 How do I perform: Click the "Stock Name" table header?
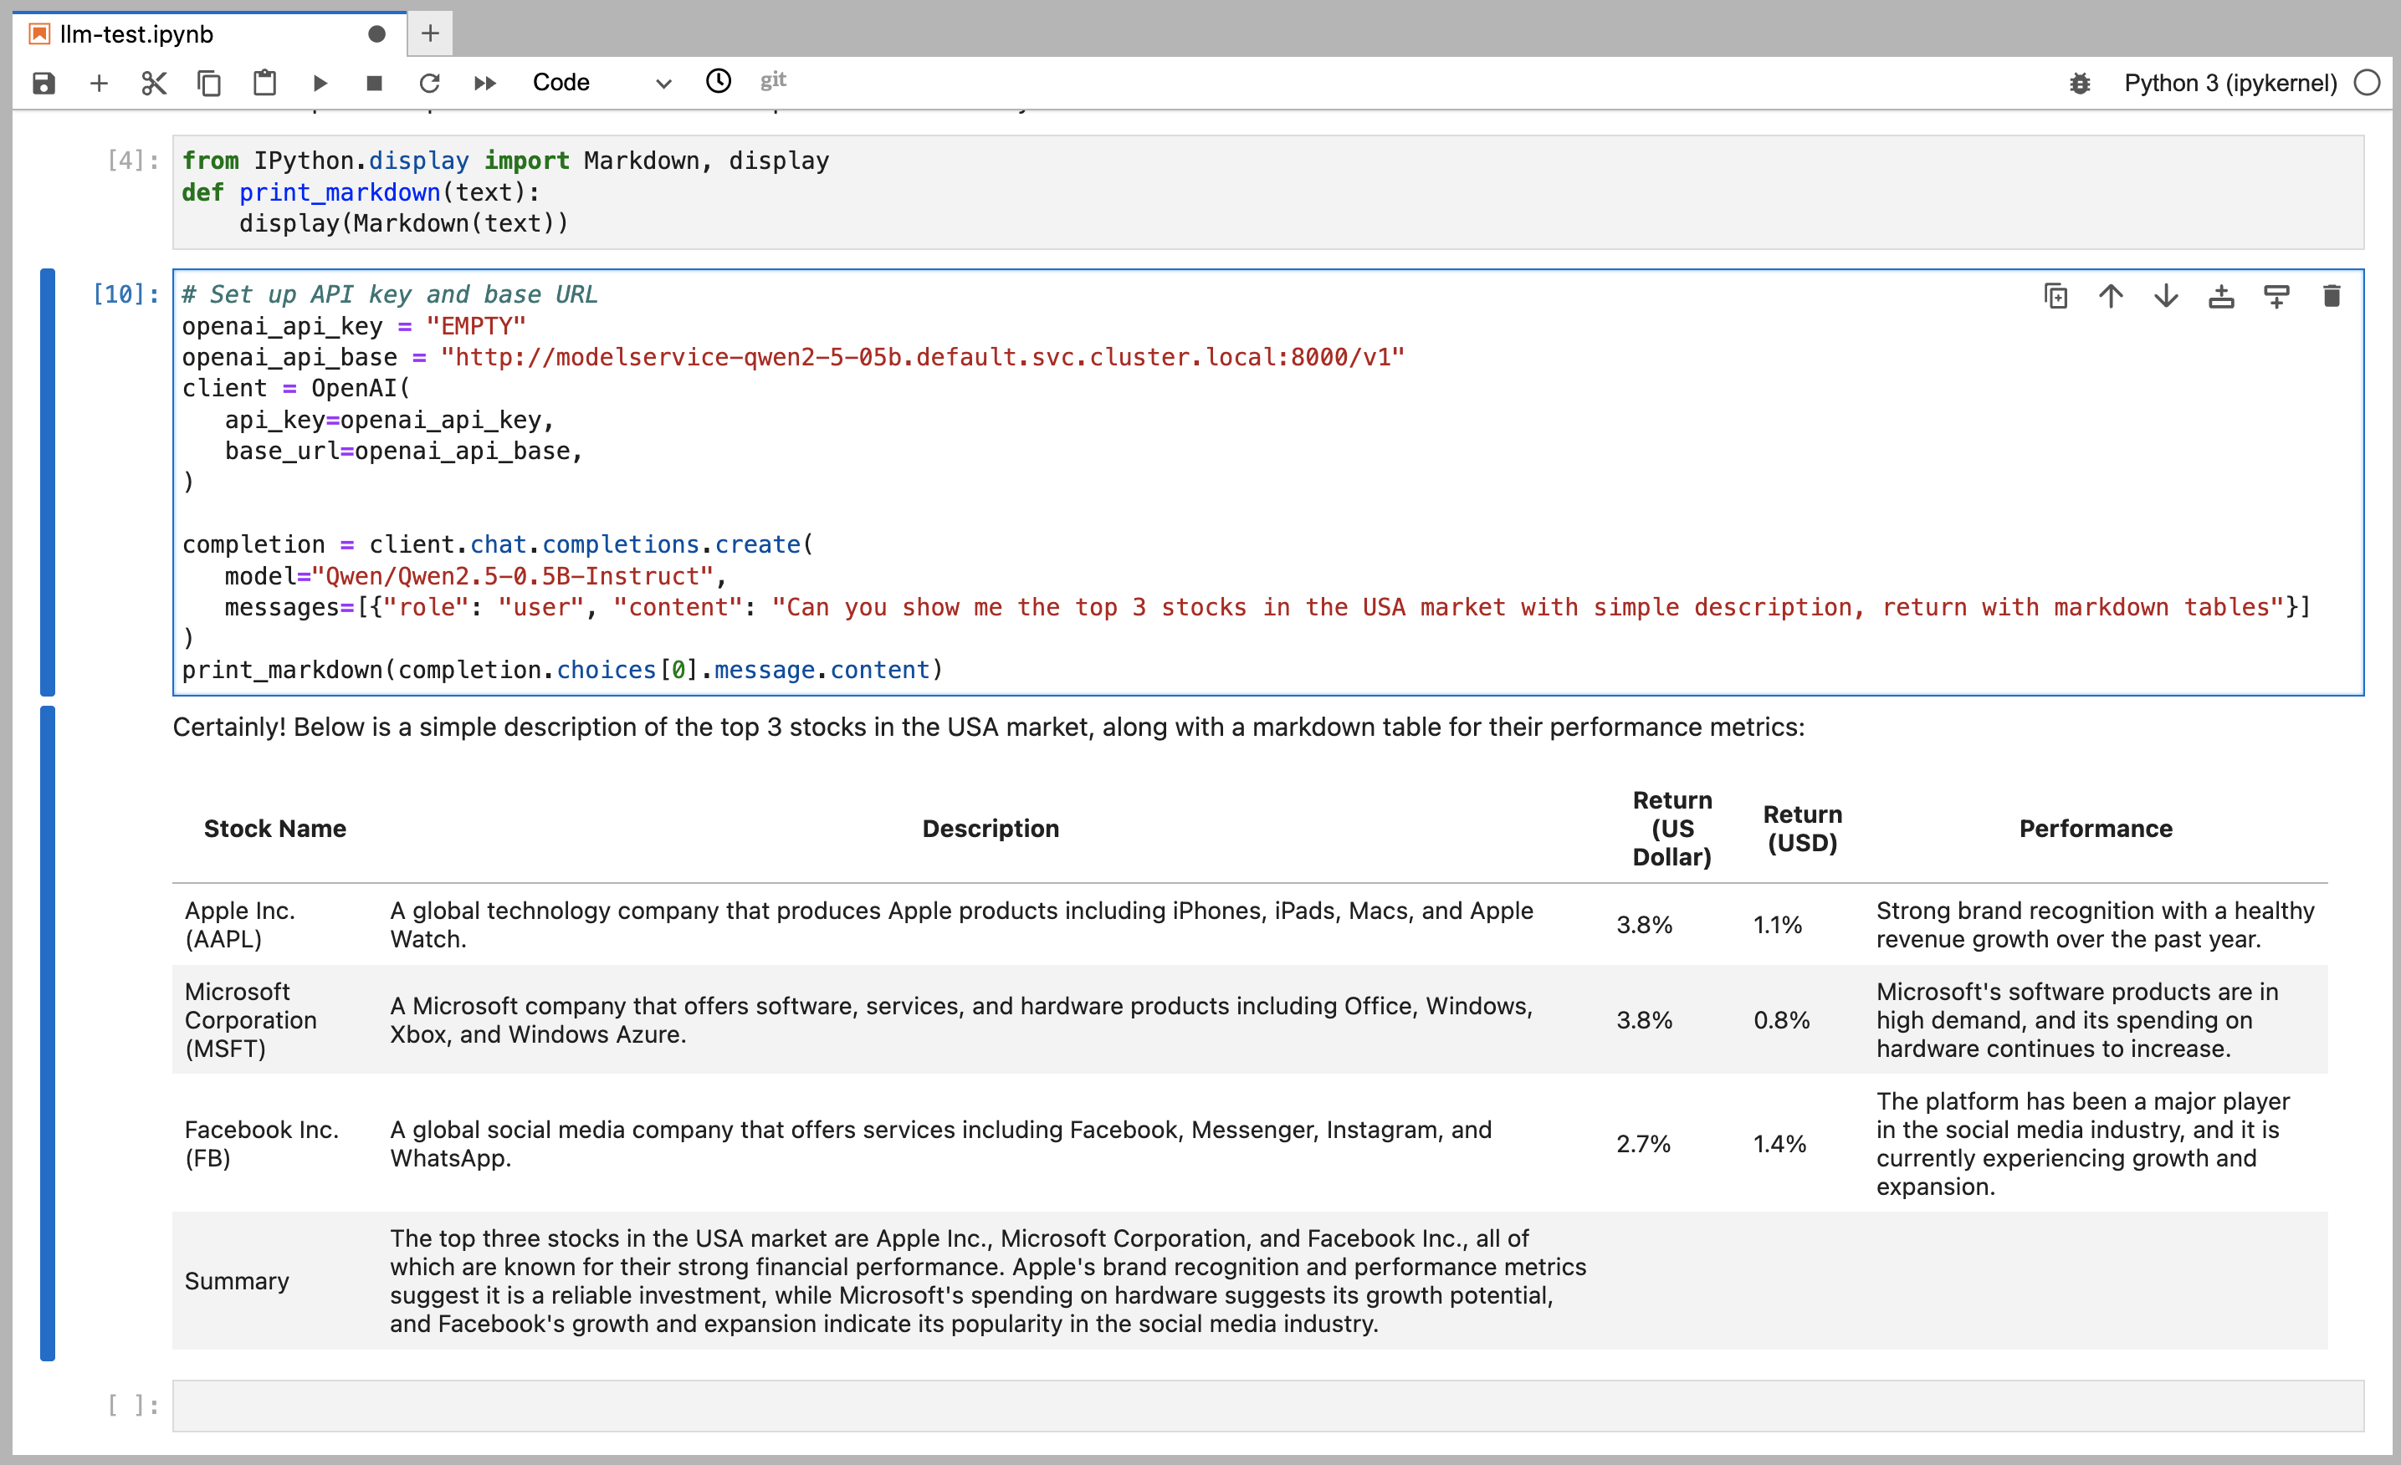click(x=274, y=829)
